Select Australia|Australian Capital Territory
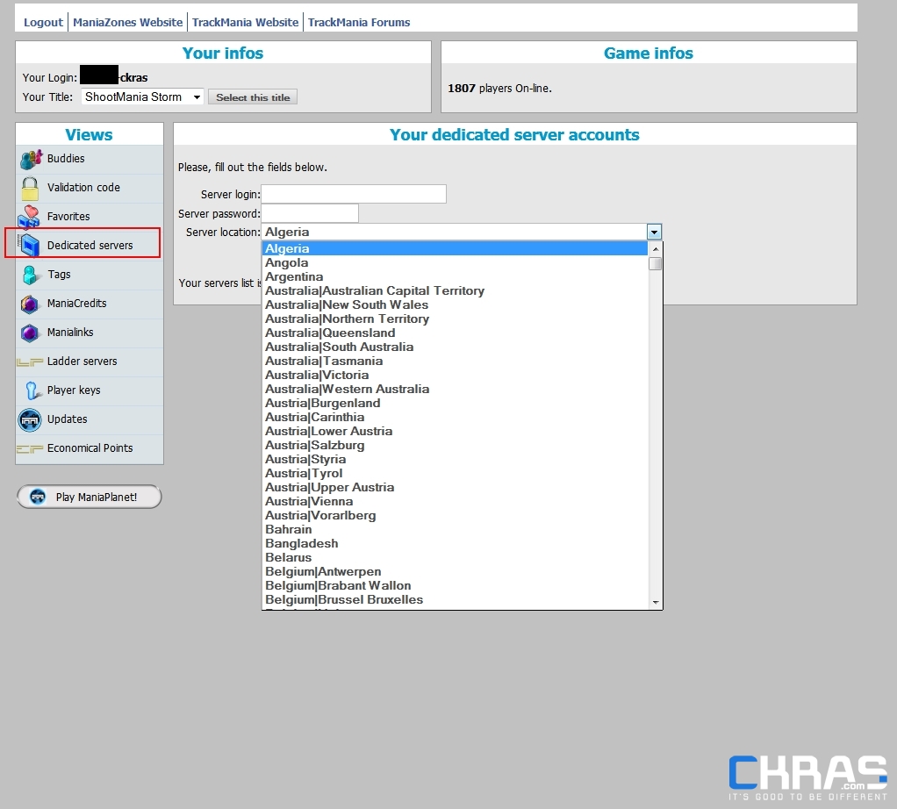897x809 pixels. [x=455, y=291]
